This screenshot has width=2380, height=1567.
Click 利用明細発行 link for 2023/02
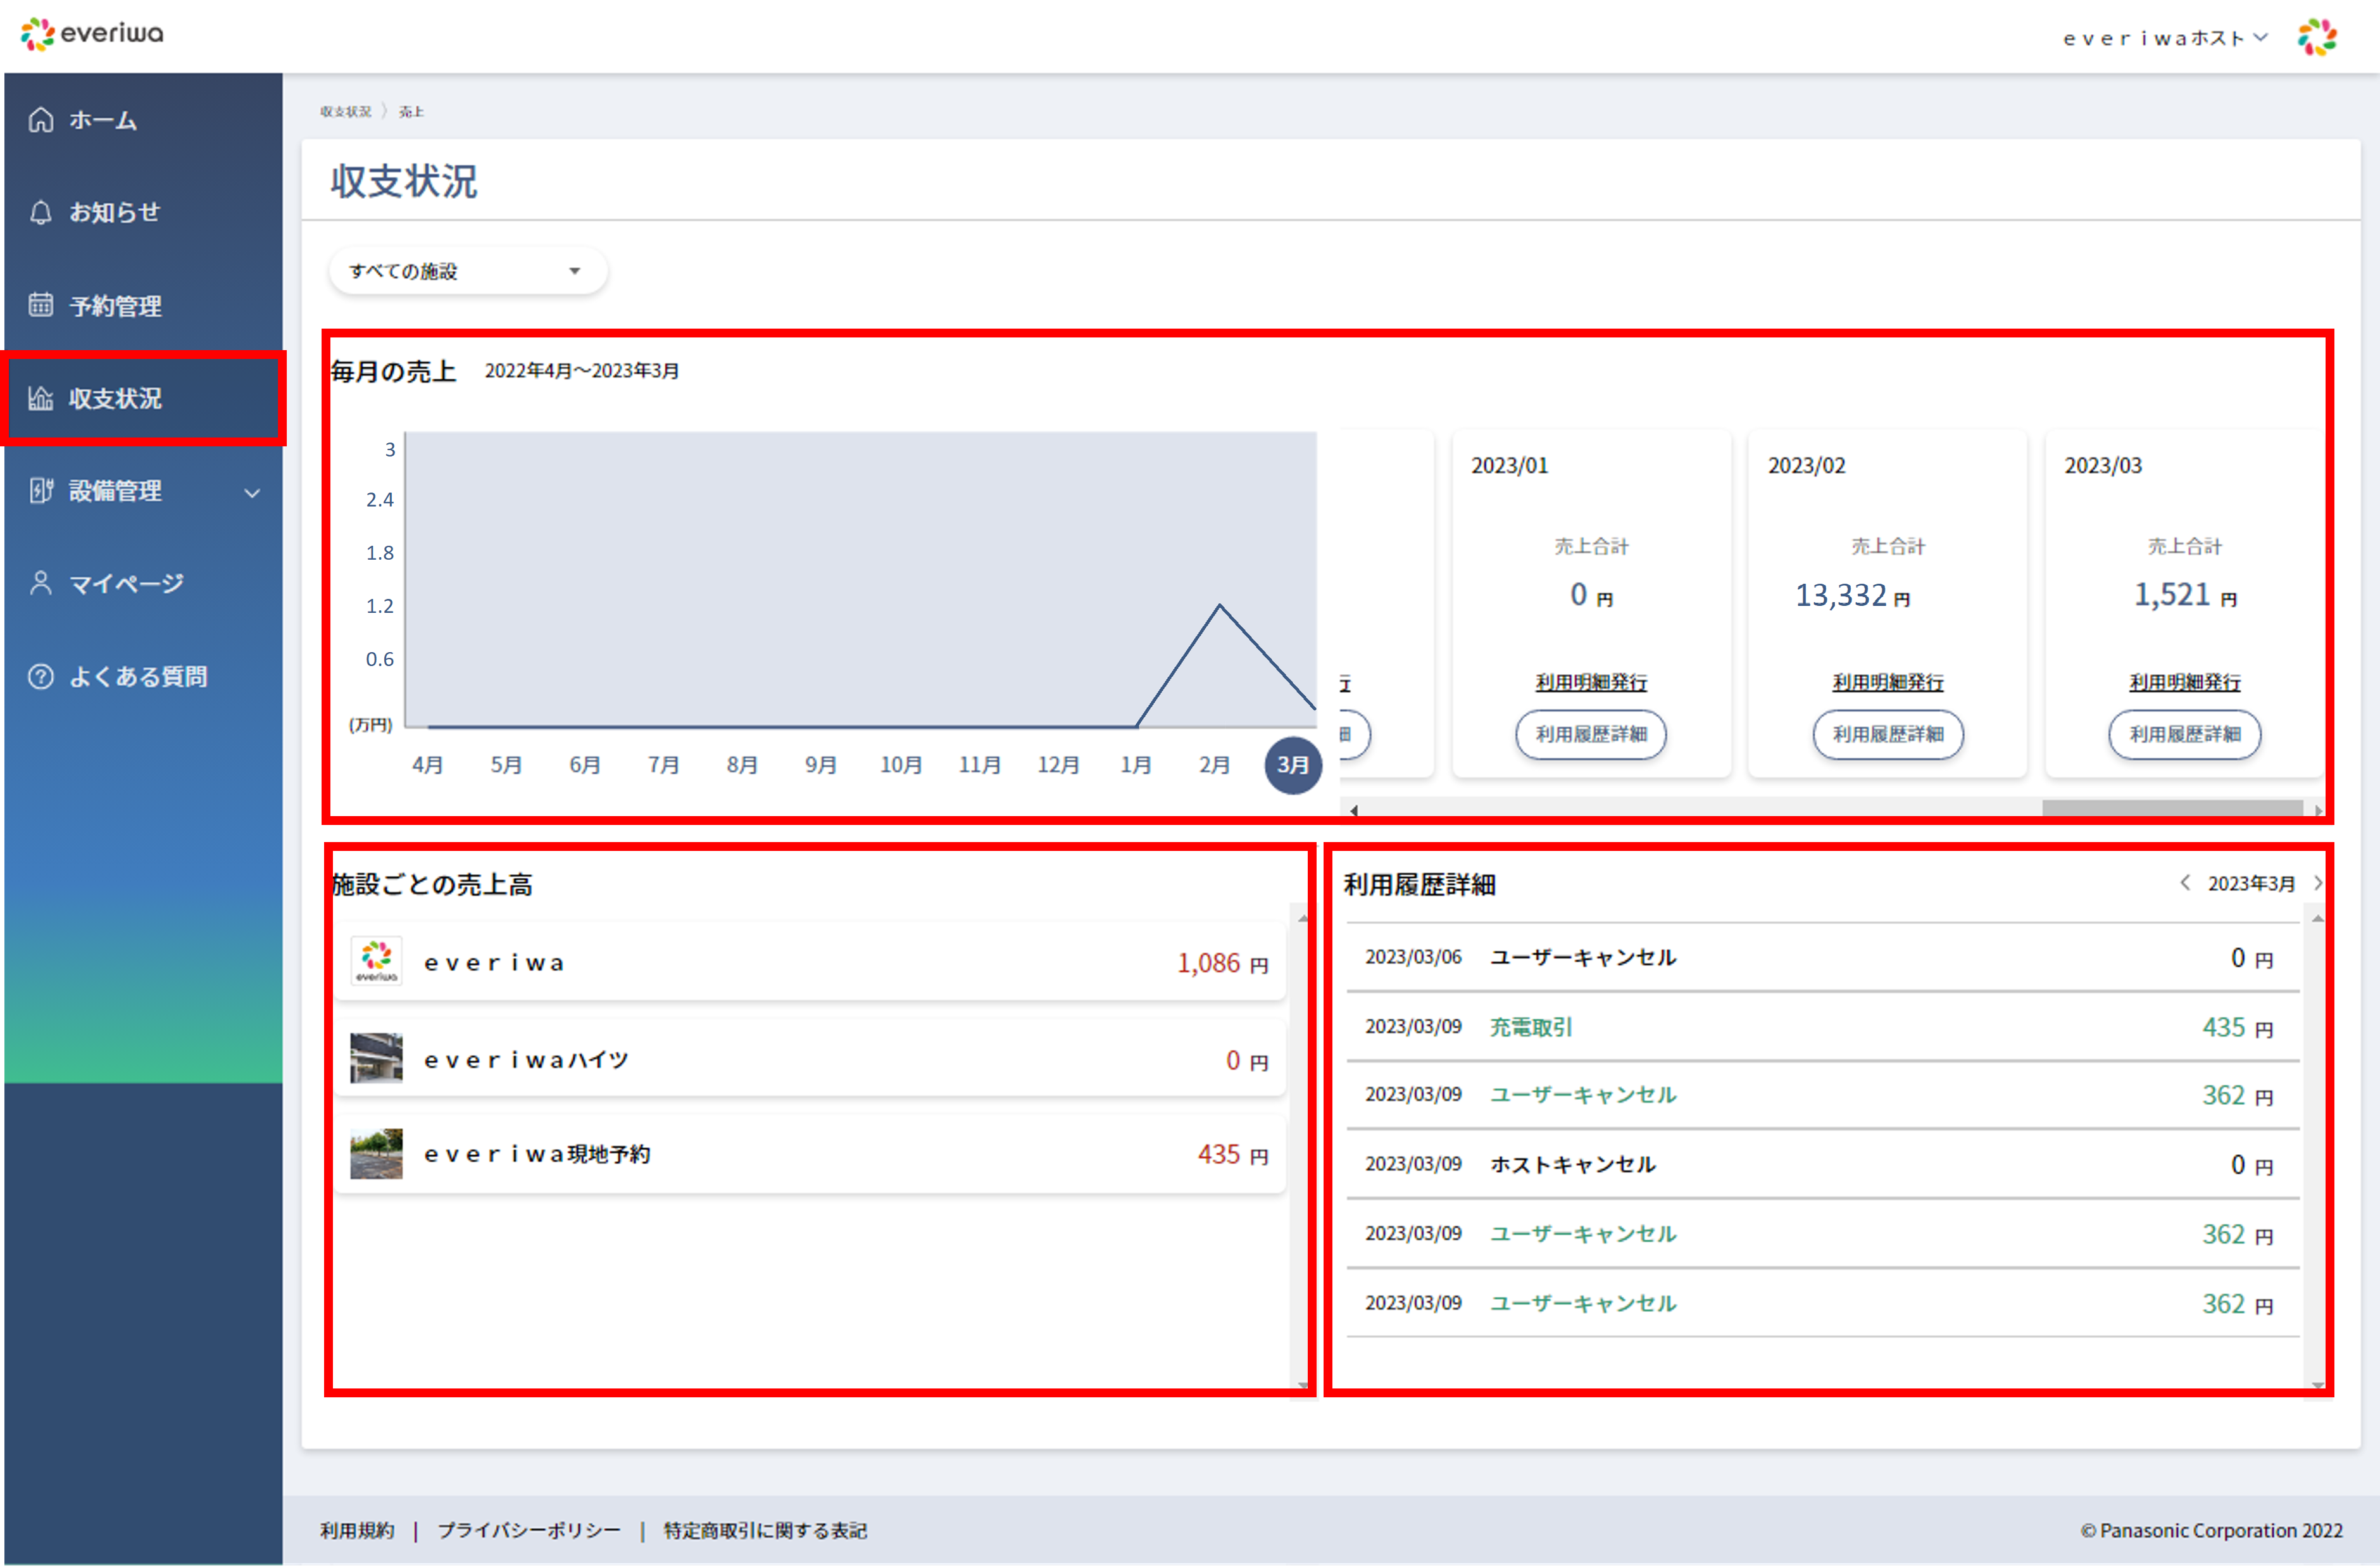coord(1887,682)
